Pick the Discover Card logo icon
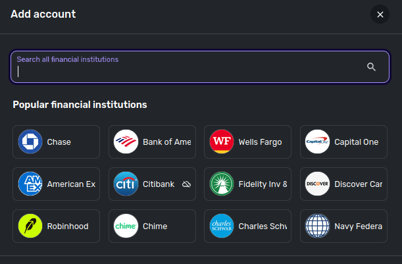 318,184
